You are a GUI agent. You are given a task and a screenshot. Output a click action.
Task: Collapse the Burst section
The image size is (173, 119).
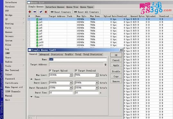pos(31,79)
